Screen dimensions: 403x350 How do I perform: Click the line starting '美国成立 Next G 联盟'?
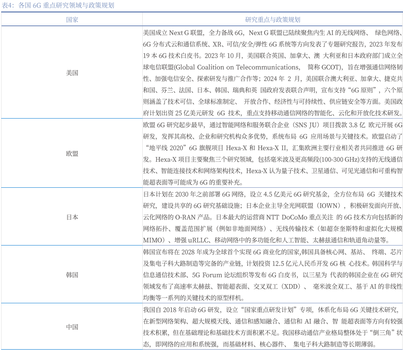[x=273, y=33]
